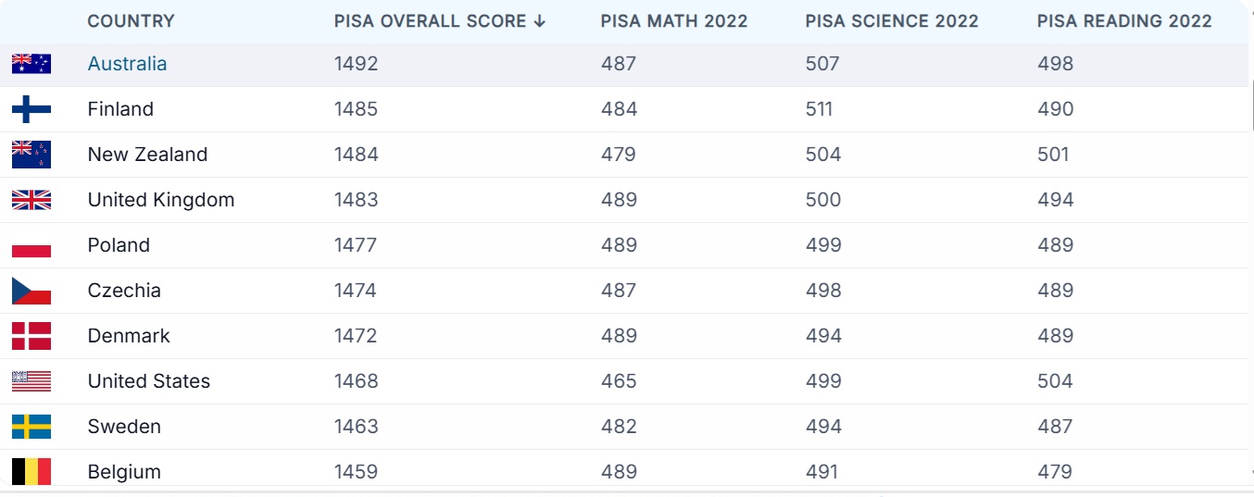
Task: Click the United States flag icon
Action: pos(31,381)
